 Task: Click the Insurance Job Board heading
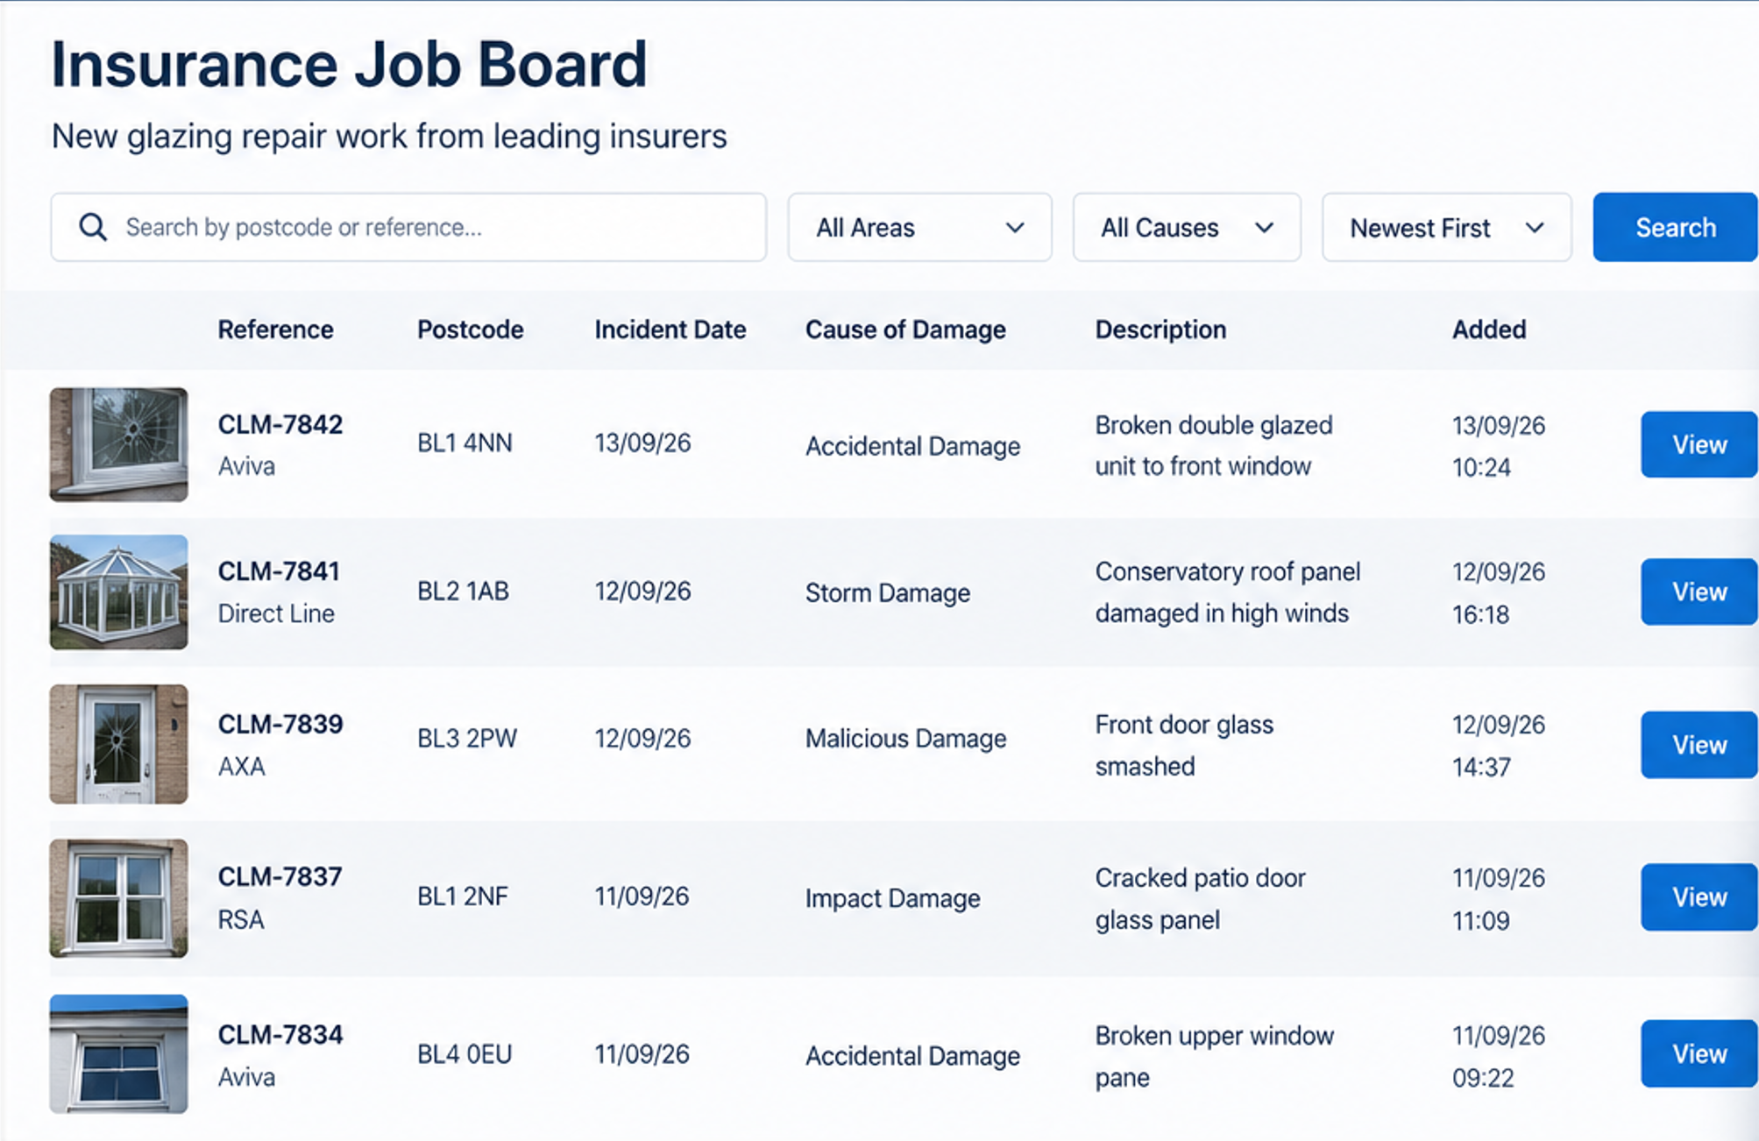click(349, 65)
